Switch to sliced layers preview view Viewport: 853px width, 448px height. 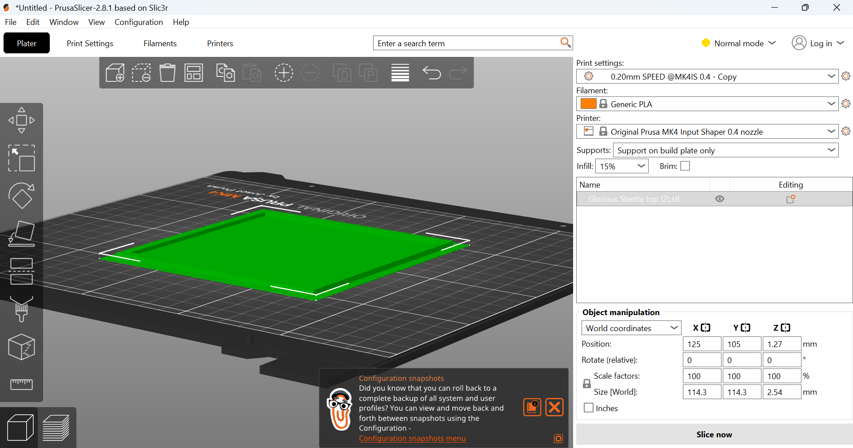(x=56, y=428)
